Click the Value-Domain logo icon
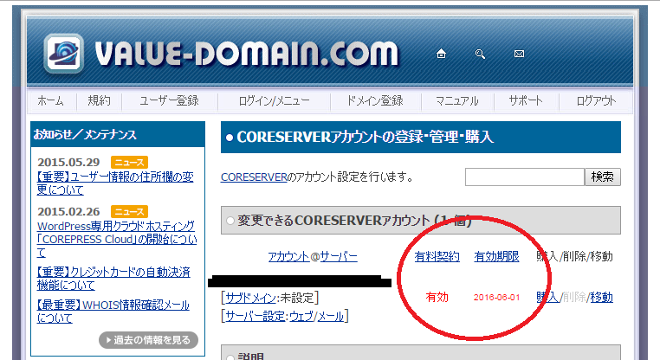The width and height of the screenshot is (660, 360). [63, 53]
